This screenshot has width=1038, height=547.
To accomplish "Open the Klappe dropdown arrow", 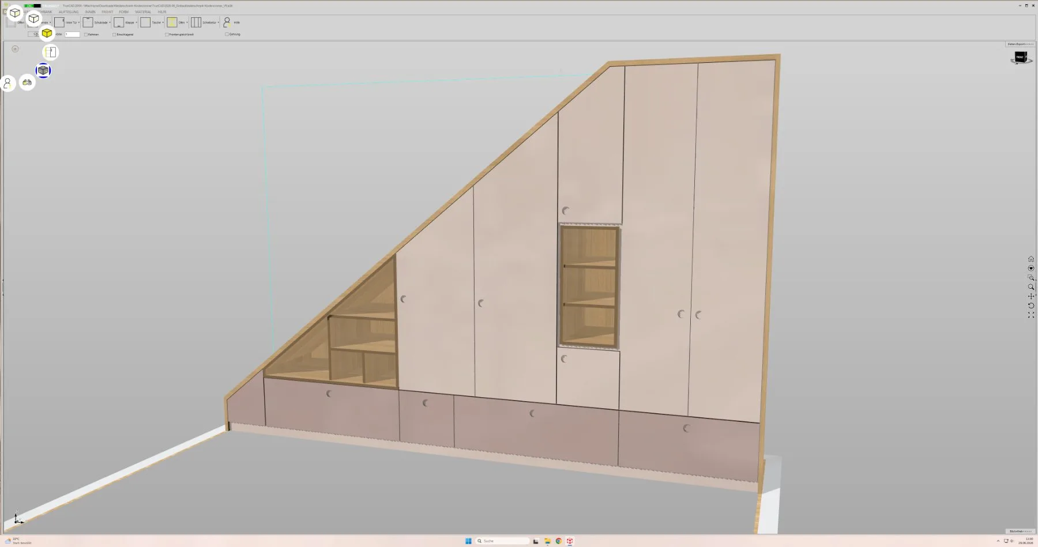I will tap(137, 22).
